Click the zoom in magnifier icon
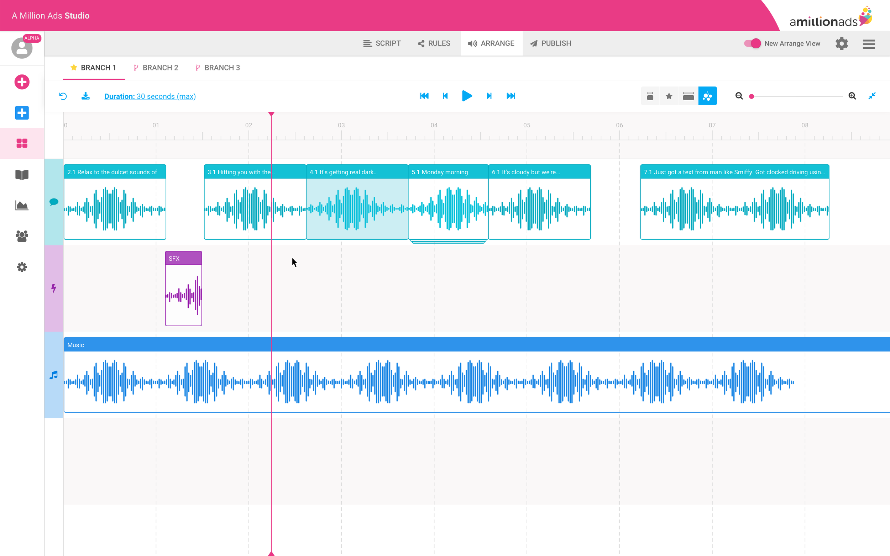The image size is (890, 556). coord(852,96)
